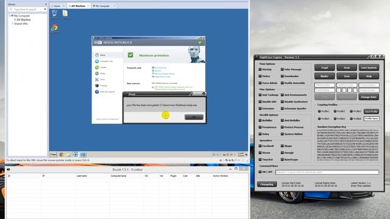Click into the Library search box
390x219 pixels.
tap(27, 9)
